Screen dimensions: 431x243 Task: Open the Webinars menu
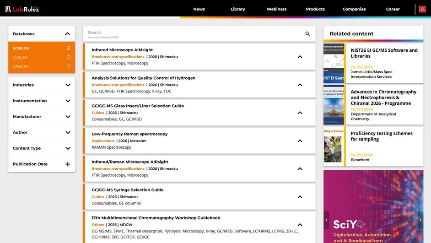[276, 9]
